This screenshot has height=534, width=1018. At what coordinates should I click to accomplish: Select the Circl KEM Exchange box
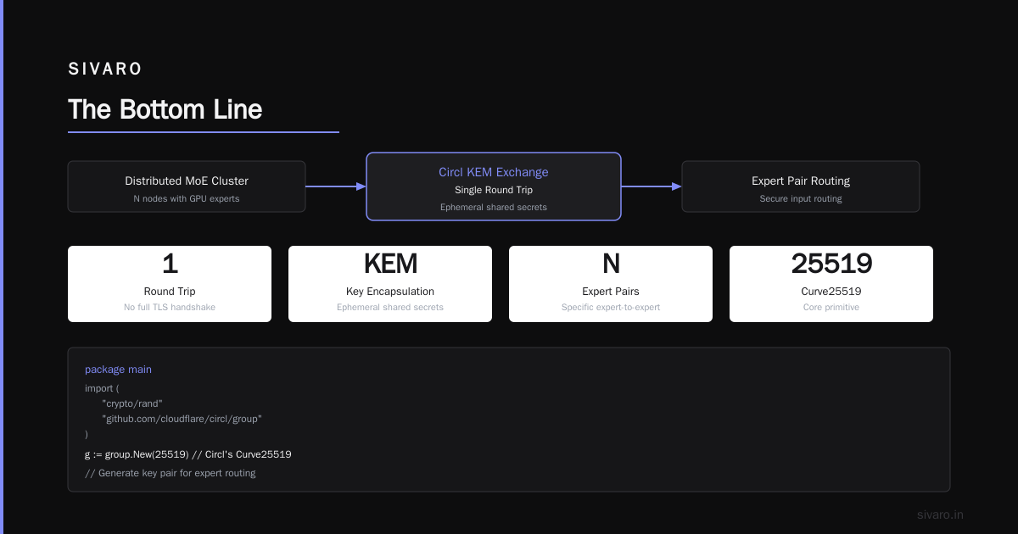point(494,186)
